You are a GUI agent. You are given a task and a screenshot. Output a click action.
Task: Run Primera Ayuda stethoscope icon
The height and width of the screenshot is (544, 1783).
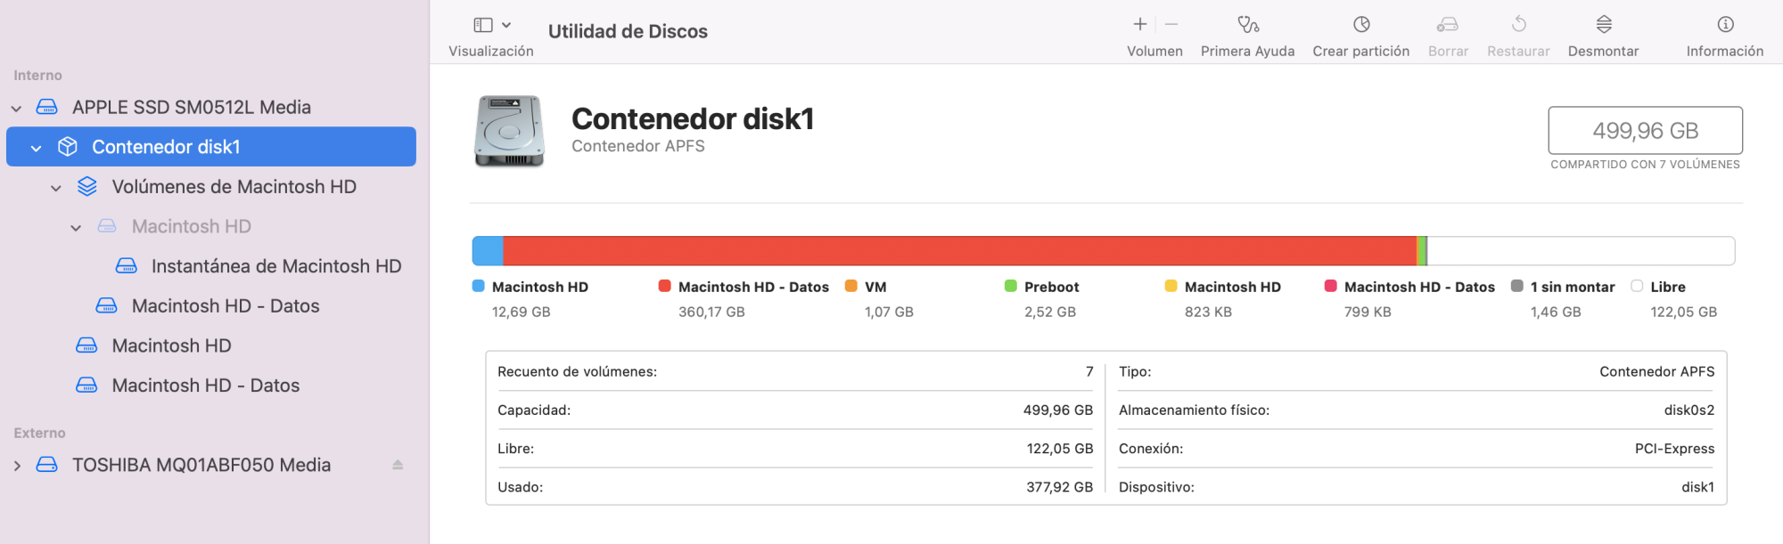coord(1248,24)
